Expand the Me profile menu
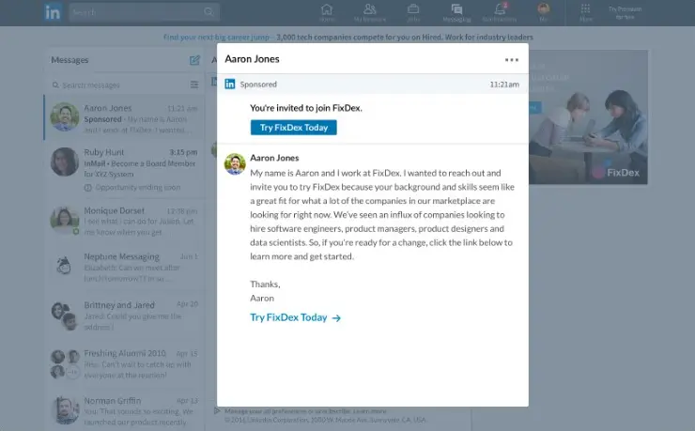The width and height of the screenshot is (695, 431). click(x=543, y=12)
